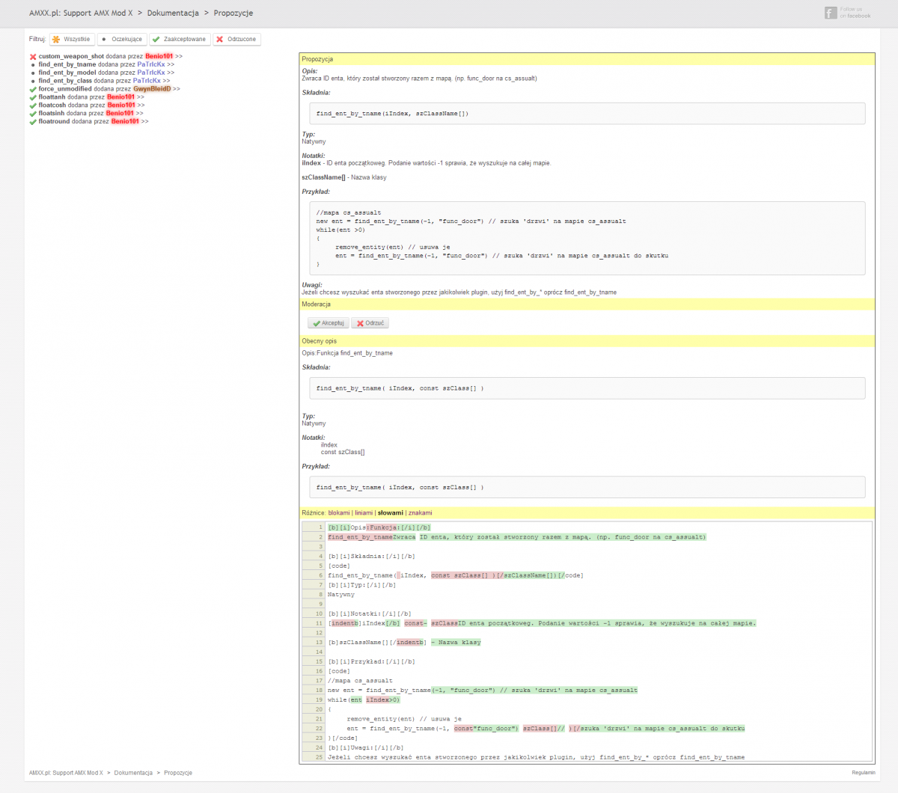Open the custom_weapon_shot proposal
The image size is (898, 793).
point(71,57)
